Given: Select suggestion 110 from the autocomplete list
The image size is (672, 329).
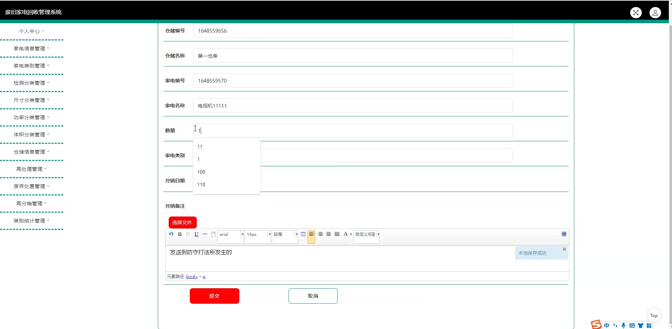Looking at the screenshot, I should point(227,185).
